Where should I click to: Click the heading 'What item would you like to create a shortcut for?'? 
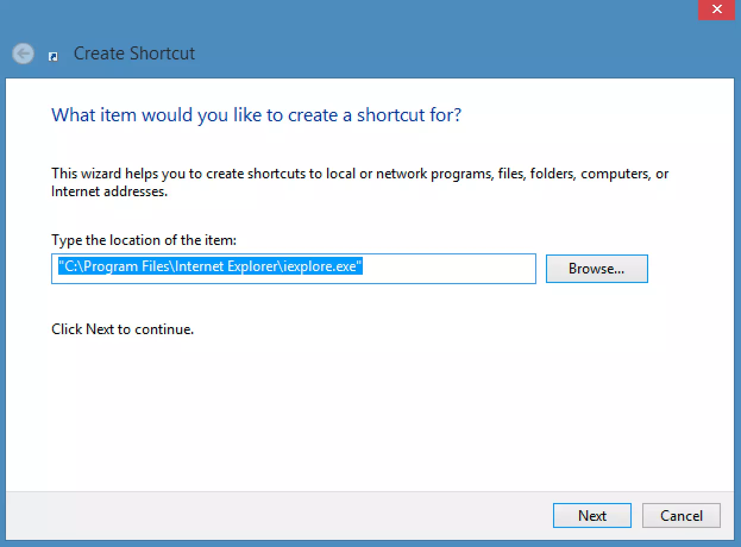point(257,115)
